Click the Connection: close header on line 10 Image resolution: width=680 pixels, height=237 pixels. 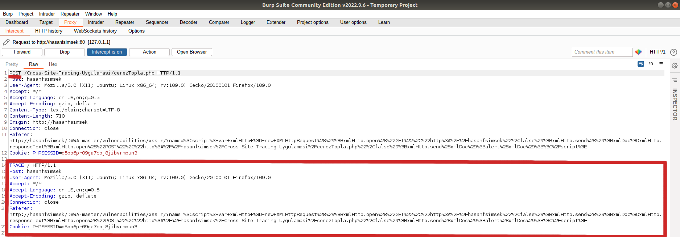(x=34, y=128)
